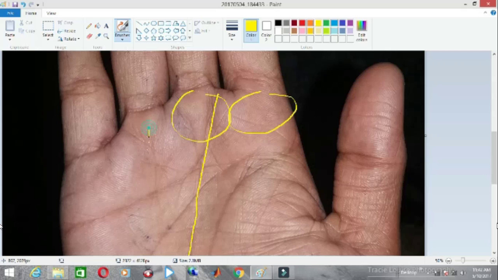Click the Resize image button

point(67,31)
